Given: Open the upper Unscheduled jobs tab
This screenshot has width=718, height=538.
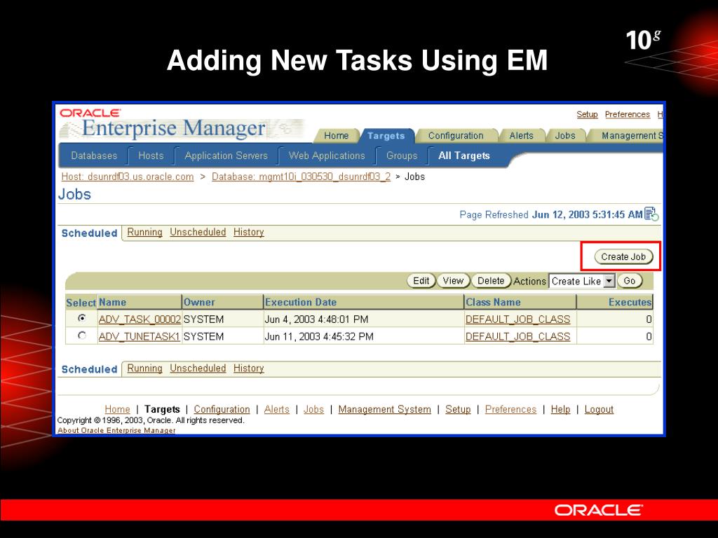Looking at the screenshot, I should pyautogui.click(x=198, y=232).
